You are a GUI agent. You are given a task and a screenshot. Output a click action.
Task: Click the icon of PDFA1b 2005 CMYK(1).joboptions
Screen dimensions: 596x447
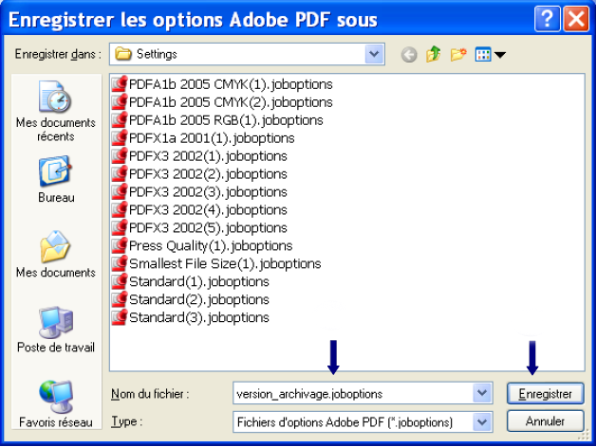point(120,83)
